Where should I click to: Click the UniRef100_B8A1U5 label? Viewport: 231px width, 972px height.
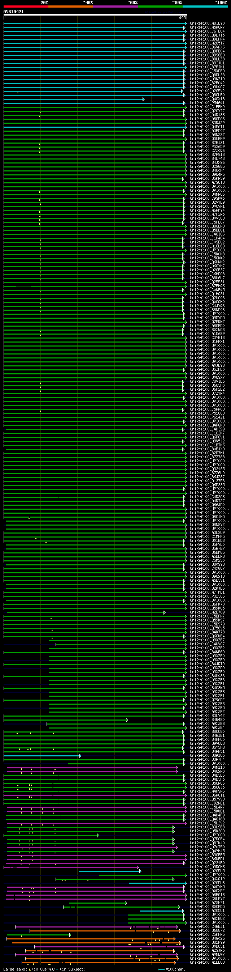click(x=207, y=756)
